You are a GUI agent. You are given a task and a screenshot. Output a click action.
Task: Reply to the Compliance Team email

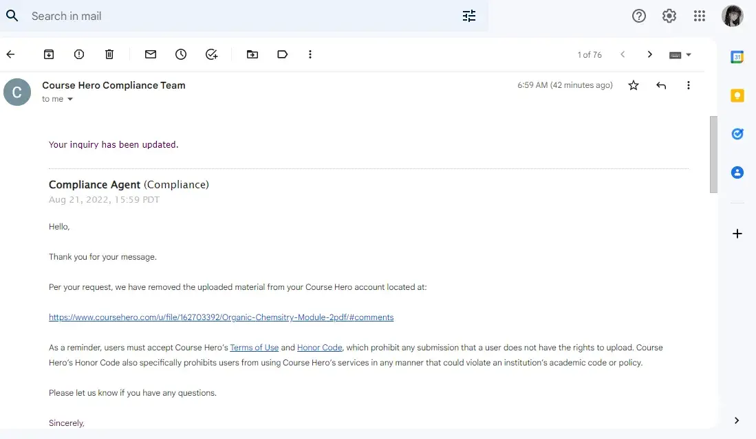pos(661,85)
